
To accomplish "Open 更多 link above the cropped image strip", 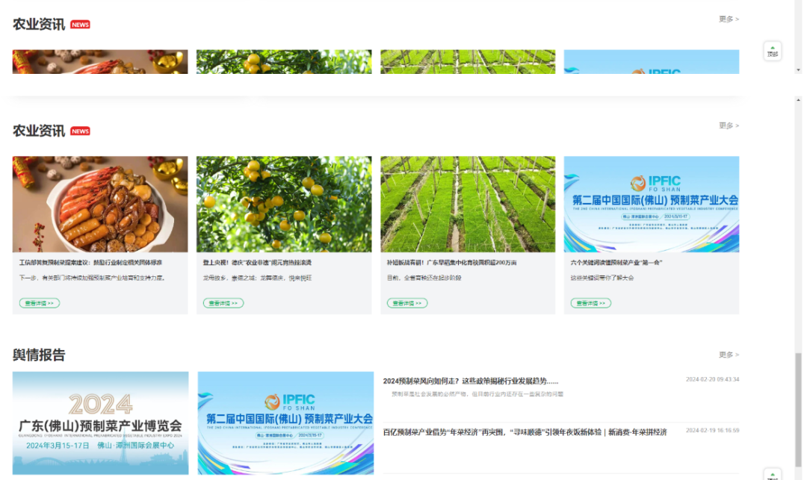I will pyautogui.click(x=729, y=19).
